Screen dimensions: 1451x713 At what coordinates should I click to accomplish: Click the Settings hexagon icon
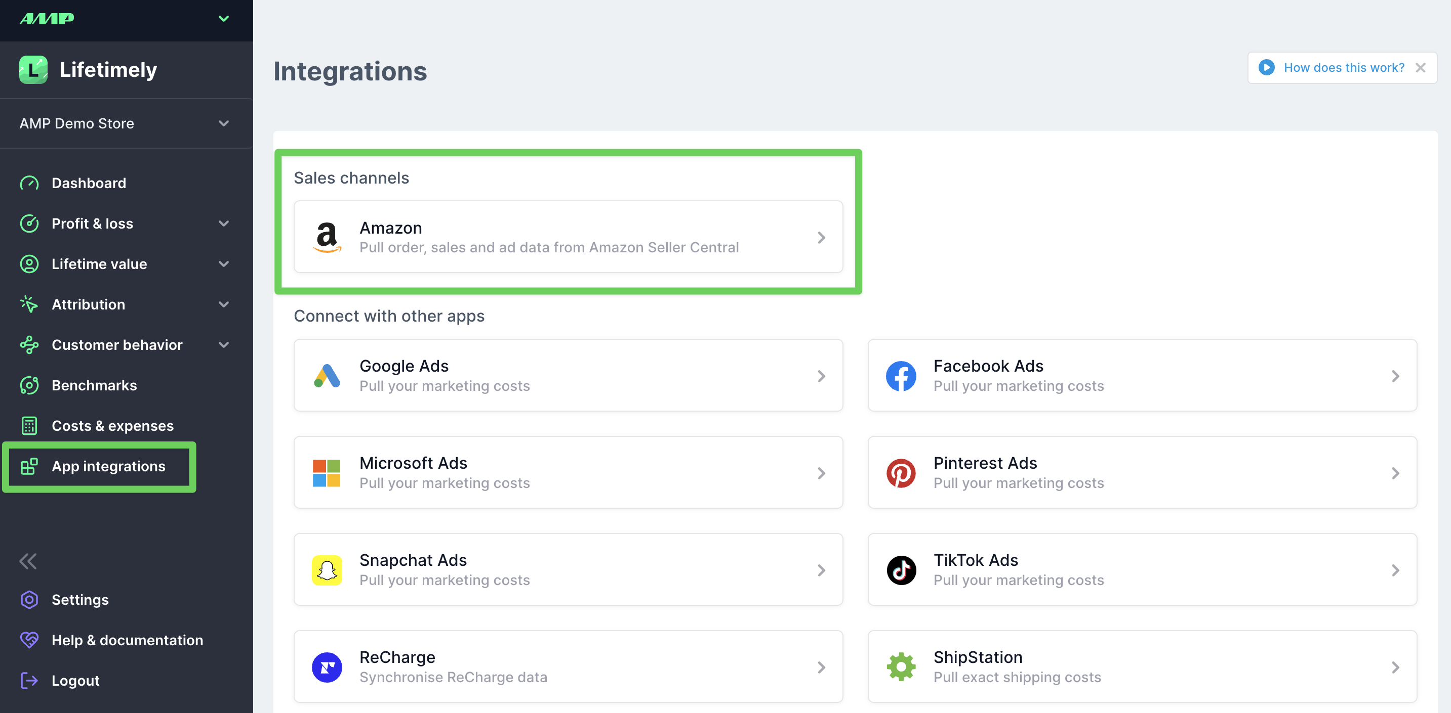29,600
